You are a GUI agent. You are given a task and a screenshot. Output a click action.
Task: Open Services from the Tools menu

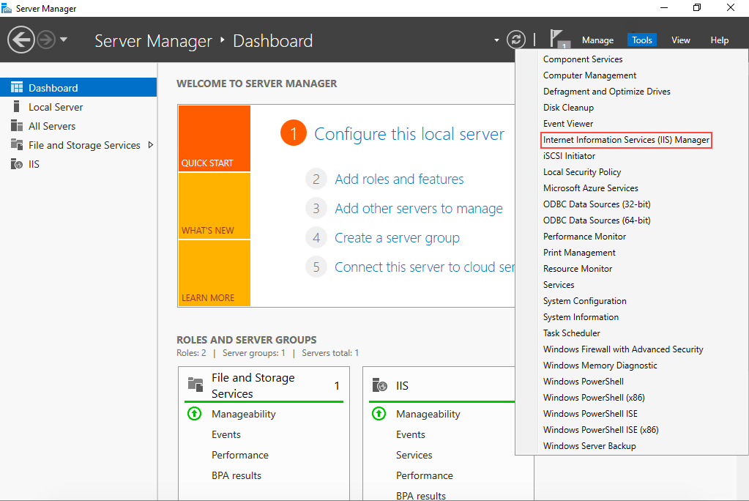click(x=559, y=285)
